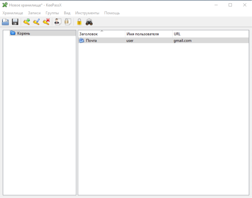Image resolution: width=252 pixels, height=198 pixels.
Task: Sort by Заголовок column header
Action: point(101,34)
